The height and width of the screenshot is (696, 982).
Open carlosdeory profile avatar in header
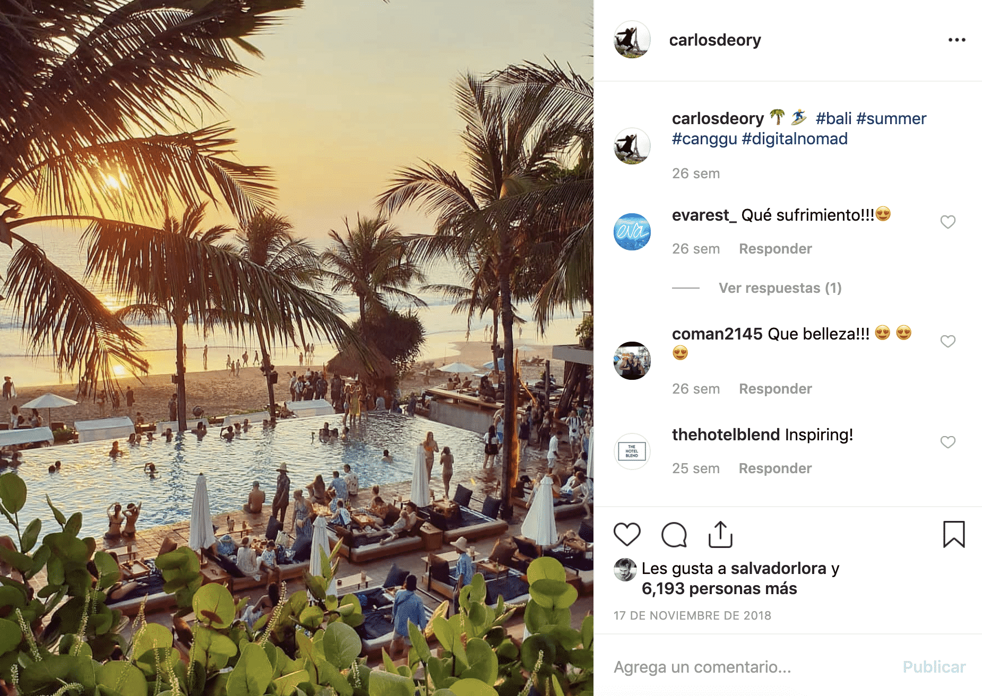click(x=632, y=40)
